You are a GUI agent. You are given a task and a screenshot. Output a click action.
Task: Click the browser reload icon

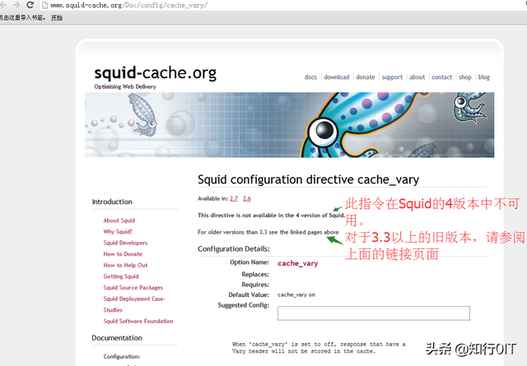click(30, 5)
